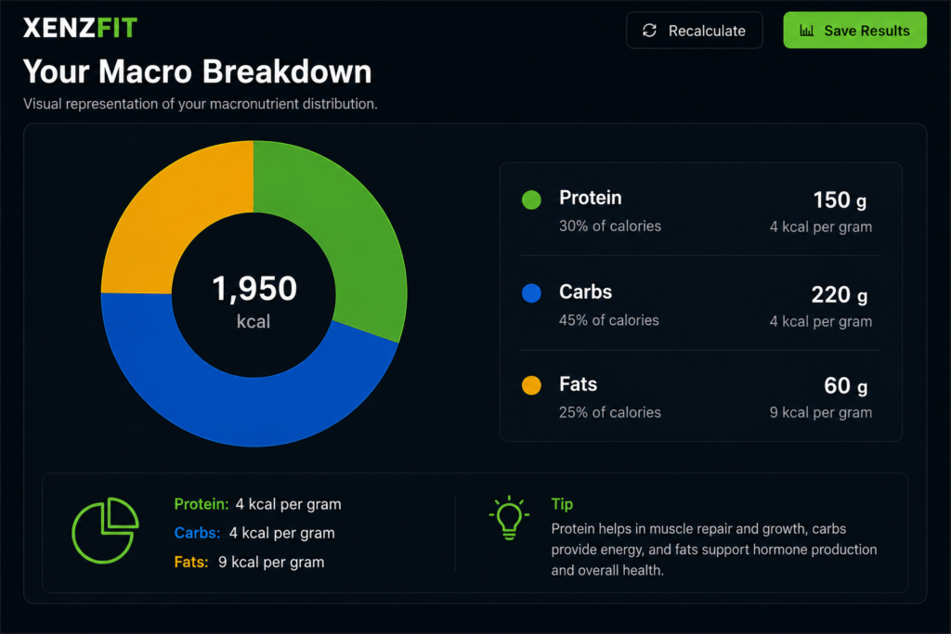
Task: Click the Tip heading text
Action: (562, 504)
